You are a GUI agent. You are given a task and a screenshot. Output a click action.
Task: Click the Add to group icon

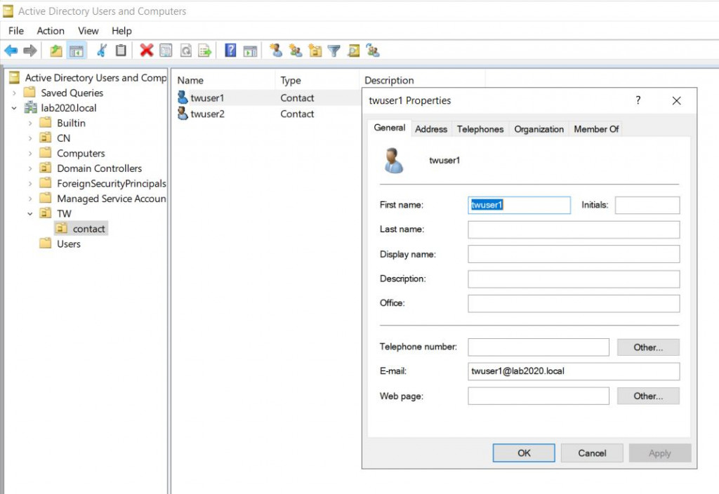[373, 51]
